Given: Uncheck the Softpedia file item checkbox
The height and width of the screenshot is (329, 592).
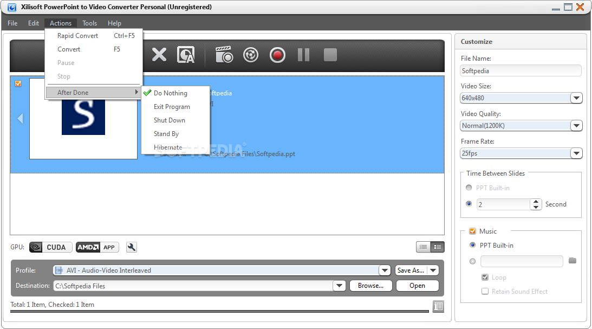Looking at the screenshot, I should [x=18, y=83].
